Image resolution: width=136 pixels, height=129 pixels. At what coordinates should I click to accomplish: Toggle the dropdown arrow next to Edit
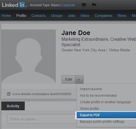click(79, 80)
